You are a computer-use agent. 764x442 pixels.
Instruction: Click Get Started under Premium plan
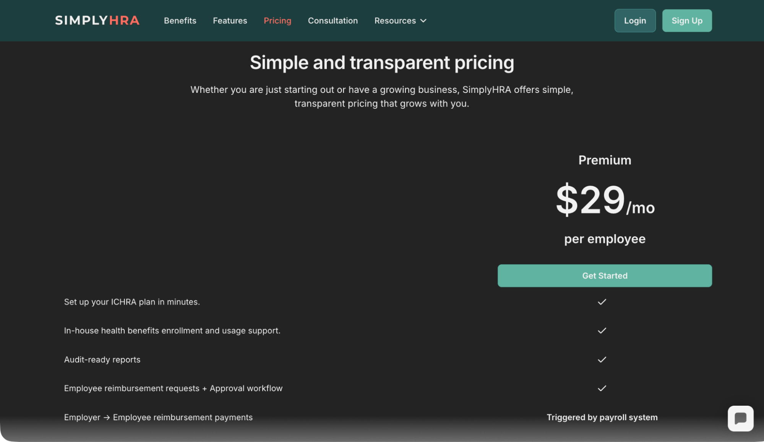604,276
